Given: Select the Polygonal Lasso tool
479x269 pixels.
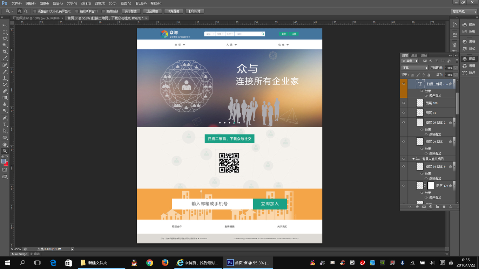Looking at the screenshot, I should [x=5, y=39].
